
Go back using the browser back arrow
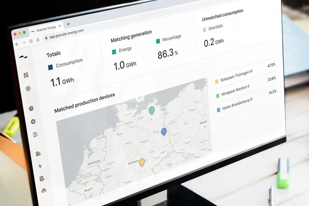click(x=17, y=44)
